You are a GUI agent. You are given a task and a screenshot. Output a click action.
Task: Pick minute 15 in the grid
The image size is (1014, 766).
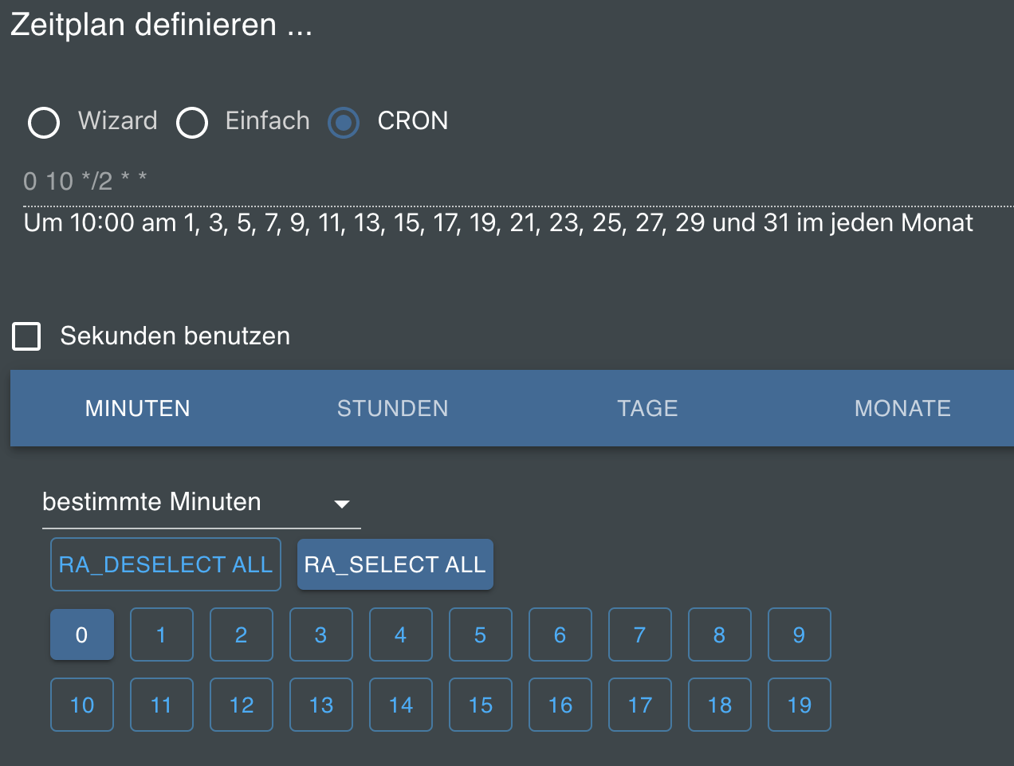[x=481, y=705]
